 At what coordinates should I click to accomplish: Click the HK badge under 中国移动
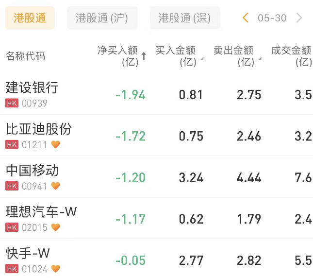coord(12,186)
